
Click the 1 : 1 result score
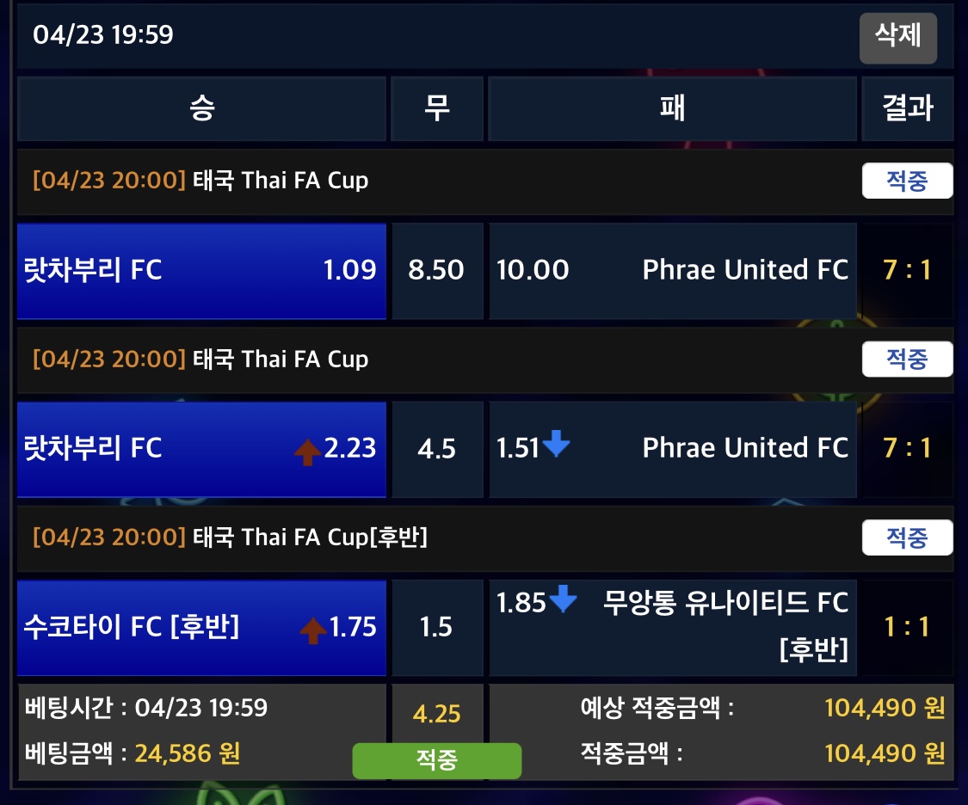point(907,628)
